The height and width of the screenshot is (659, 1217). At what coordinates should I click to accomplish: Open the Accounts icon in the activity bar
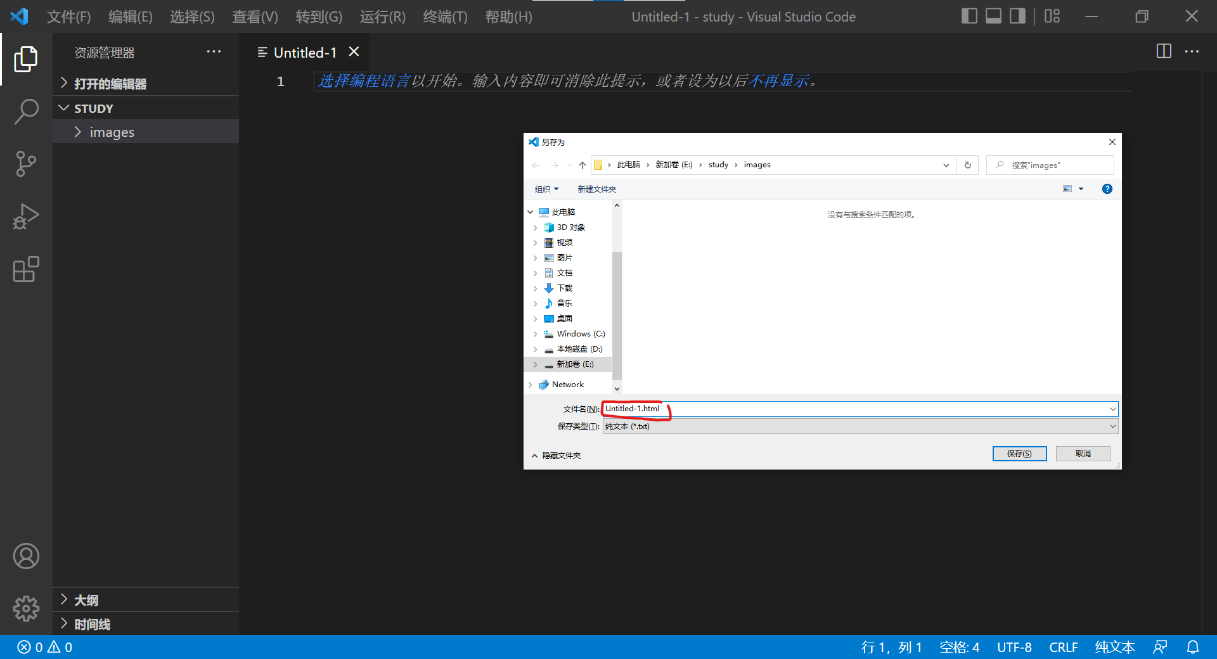[x=25, y=556]
